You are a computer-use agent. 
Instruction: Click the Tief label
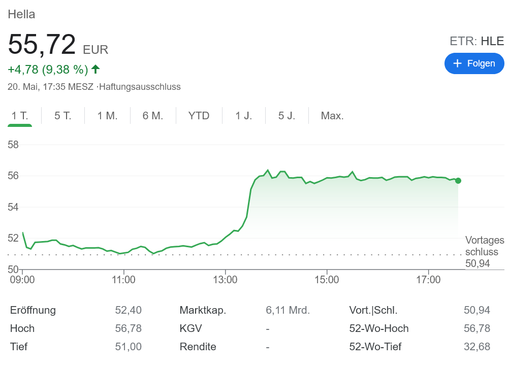click(x=19, y=347)
